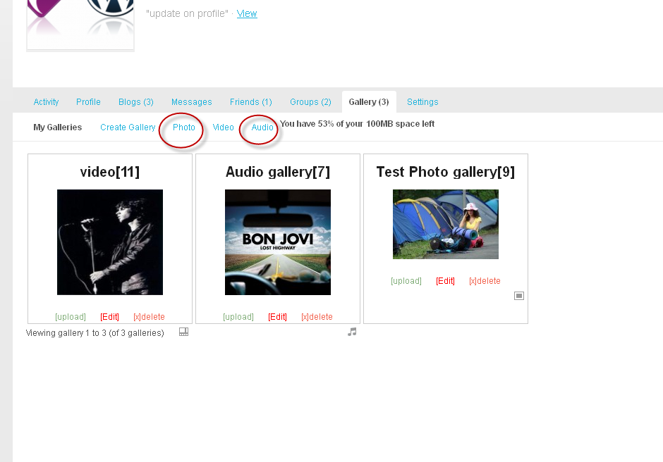The image size is (663, 462).
Task: Click the Bon Jovi album cover thumbnail
Action: click(278, 242)
